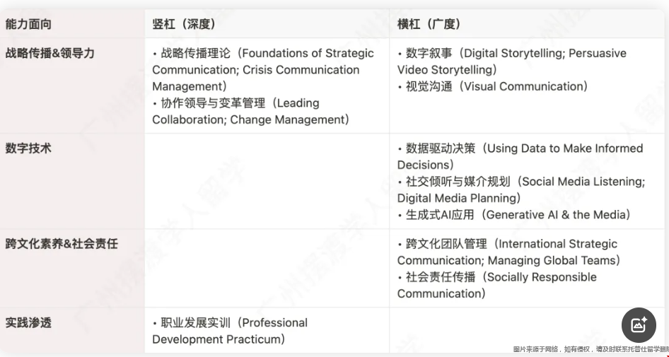The width and height of the screenshot is (669, 357).
Task: Click the 职业发展实训 Professional Development Practicum entry
Action: click(230, 331)
